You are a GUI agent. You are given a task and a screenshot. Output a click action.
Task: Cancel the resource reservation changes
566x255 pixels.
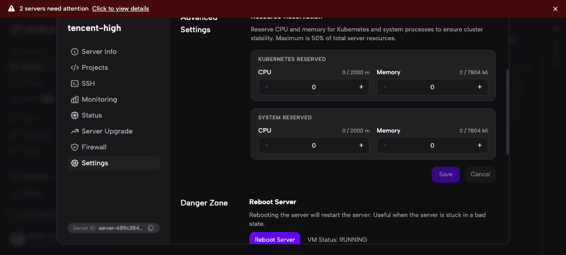pos(480,174)
